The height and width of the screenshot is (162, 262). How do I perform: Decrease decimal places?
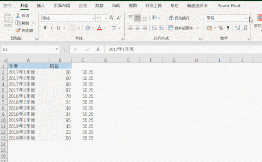(x=245, y=28)
